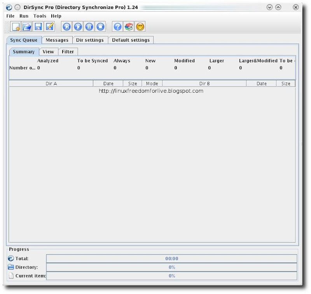Click the edit configuration pencil icon
The image size is (311, 294).
tap(49, 26)
